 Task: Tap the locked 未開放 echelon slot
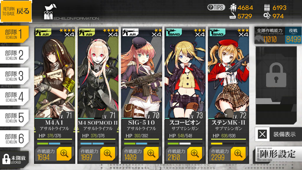tap(14, 159)
